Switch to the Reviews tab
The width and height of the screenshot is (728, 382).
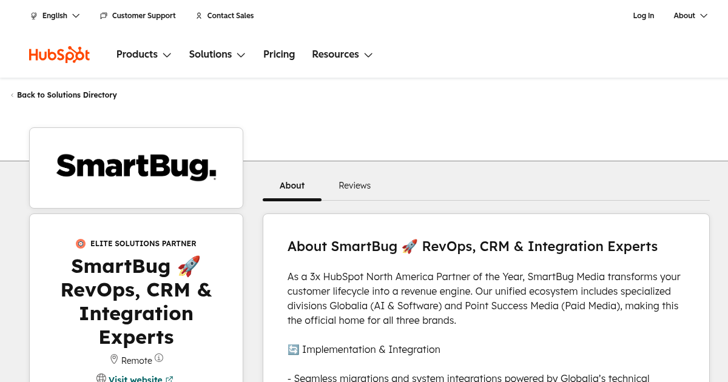(354, 186)
